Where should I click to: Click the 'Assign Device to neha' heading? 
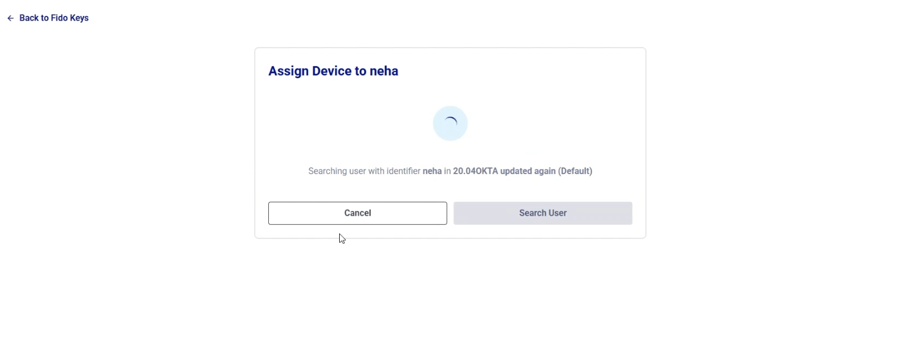click(333, 71)
